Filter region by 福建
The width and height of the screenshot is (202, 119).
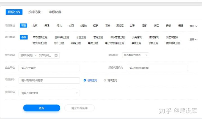point(181,26)
